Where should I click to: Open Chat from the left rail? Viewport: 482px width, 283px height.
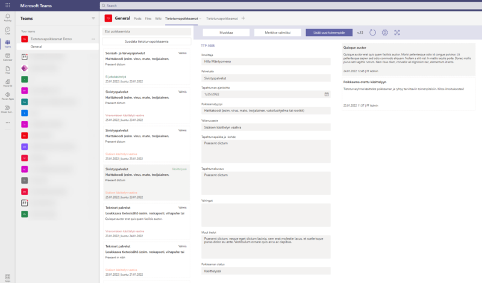[x=7, y=30]
